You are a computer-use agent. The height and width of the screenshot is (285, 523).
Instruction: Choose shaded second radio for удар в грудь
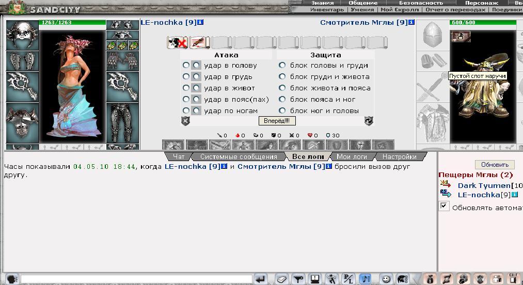pyautogui.click(x=196, y=76)
